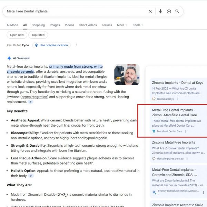Open source link chip after 'replacement.'
Screen dimensions: 207x207
click(30, 102)
